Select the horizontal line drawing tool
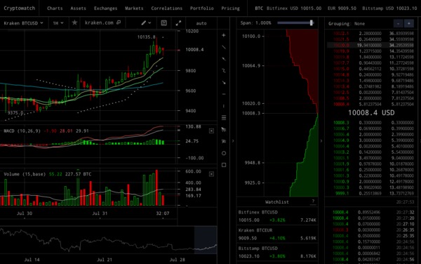Screen dimensions: 421x264 pos(224,94)
